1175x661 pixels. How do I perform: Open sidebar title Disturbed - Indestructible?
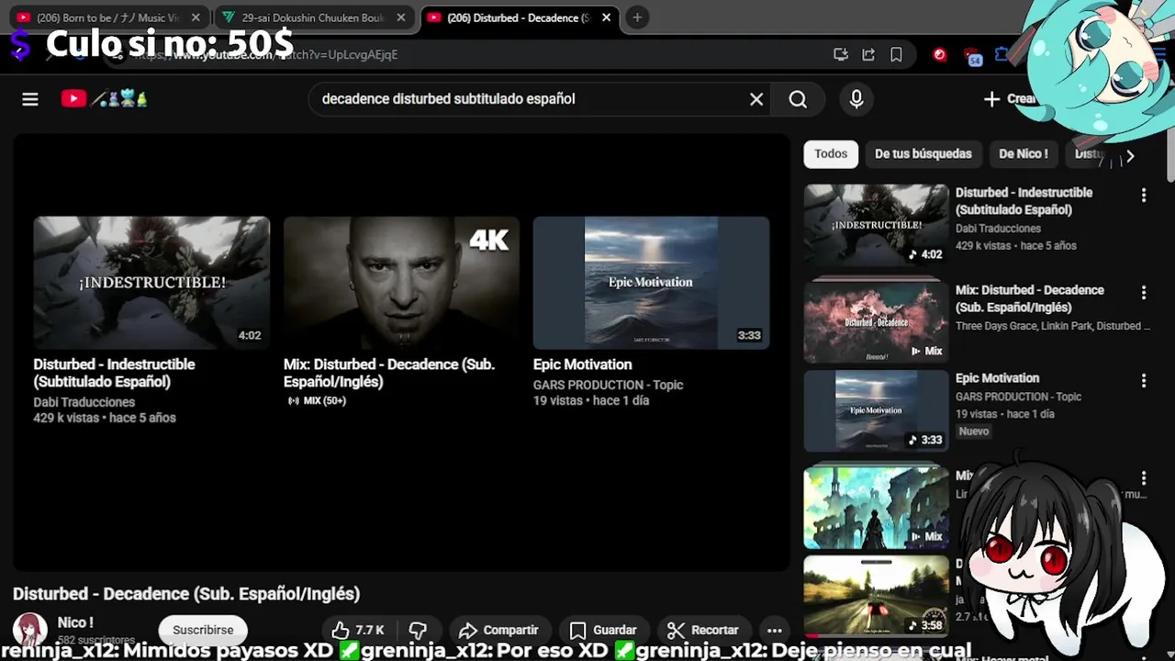coord(1024,201)
